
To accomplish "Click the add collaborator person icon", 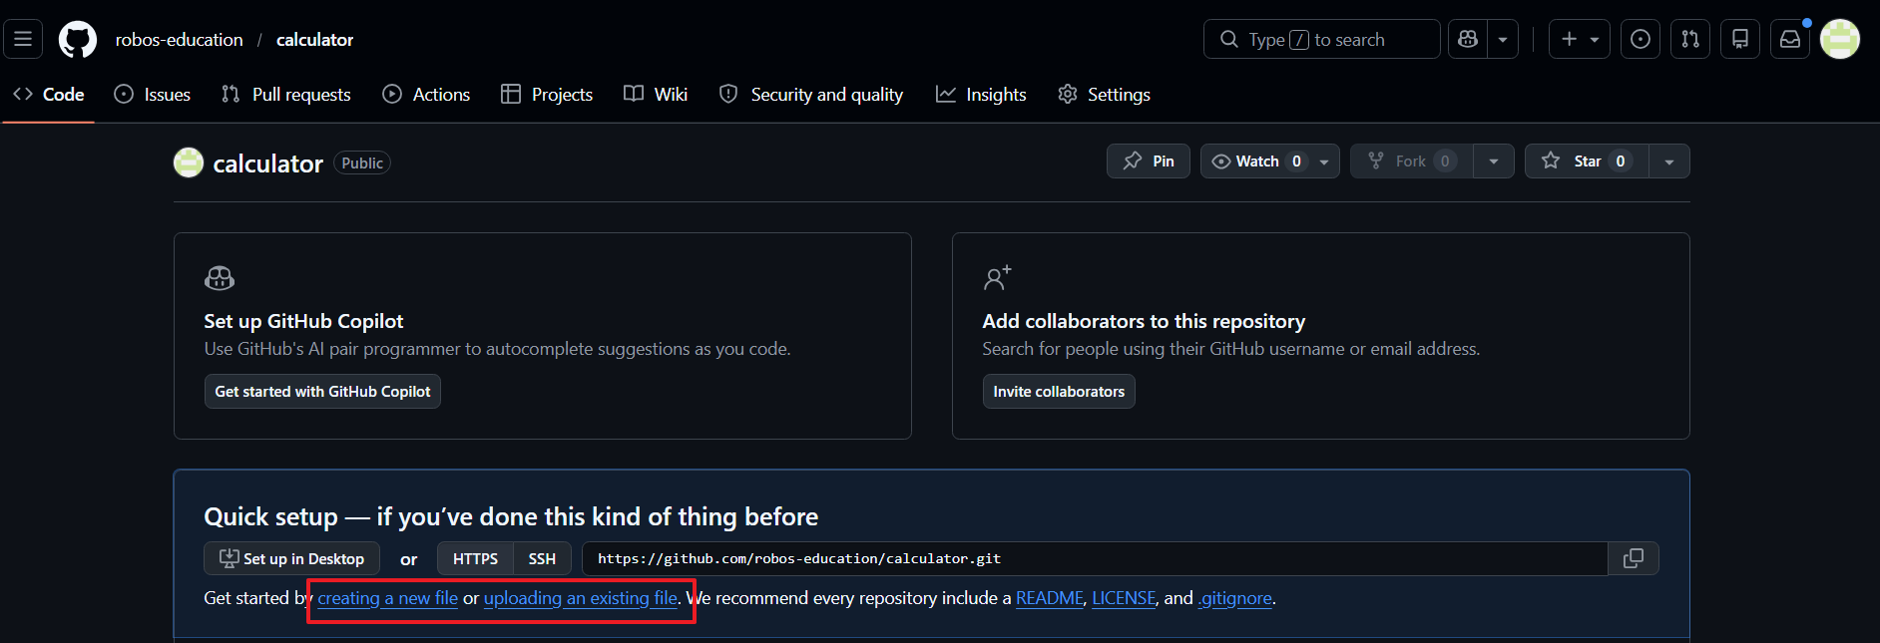I will click(998, 278).
